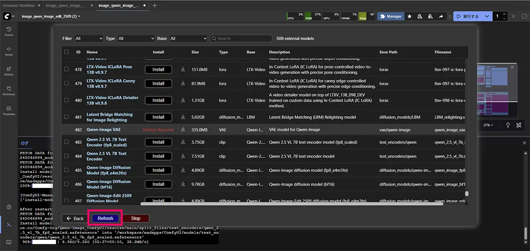This screenshot has width=530, height=251.
Task: Click the star icon in top toolbar
Action: [x=409, y=16]
